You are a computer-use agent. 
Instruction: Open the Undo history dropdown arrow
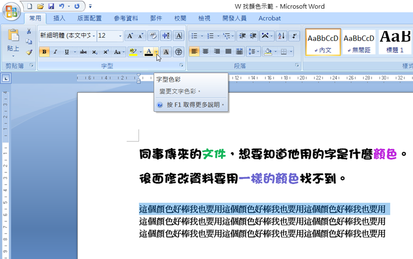[69, 6]
